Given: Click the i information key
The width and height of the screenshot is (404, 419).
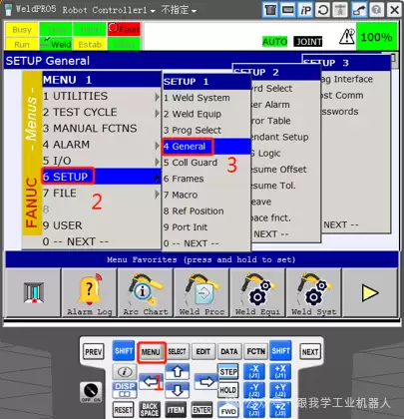Looking at the screenshot, I should pyautogui.click(x=125, y=371).
